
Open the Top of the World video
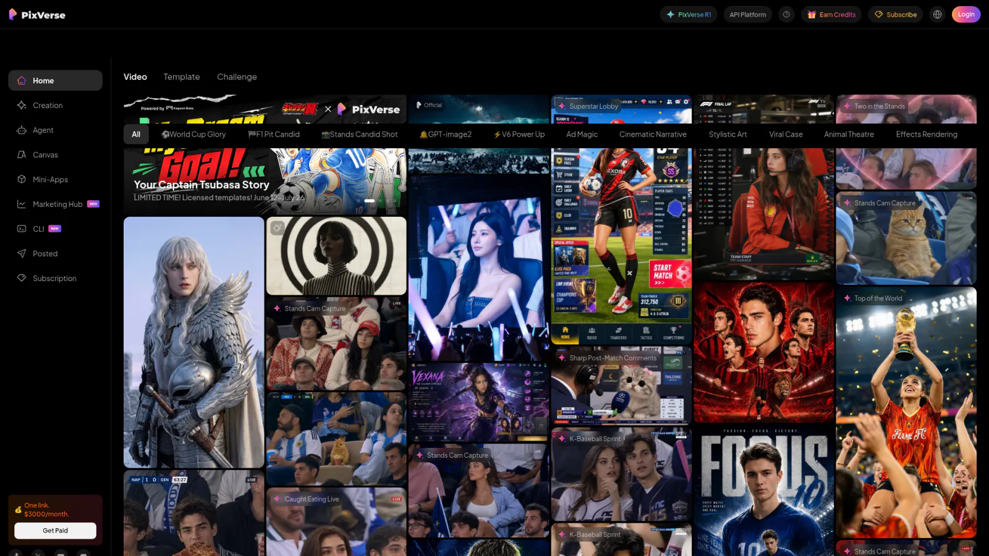(906, 412)
